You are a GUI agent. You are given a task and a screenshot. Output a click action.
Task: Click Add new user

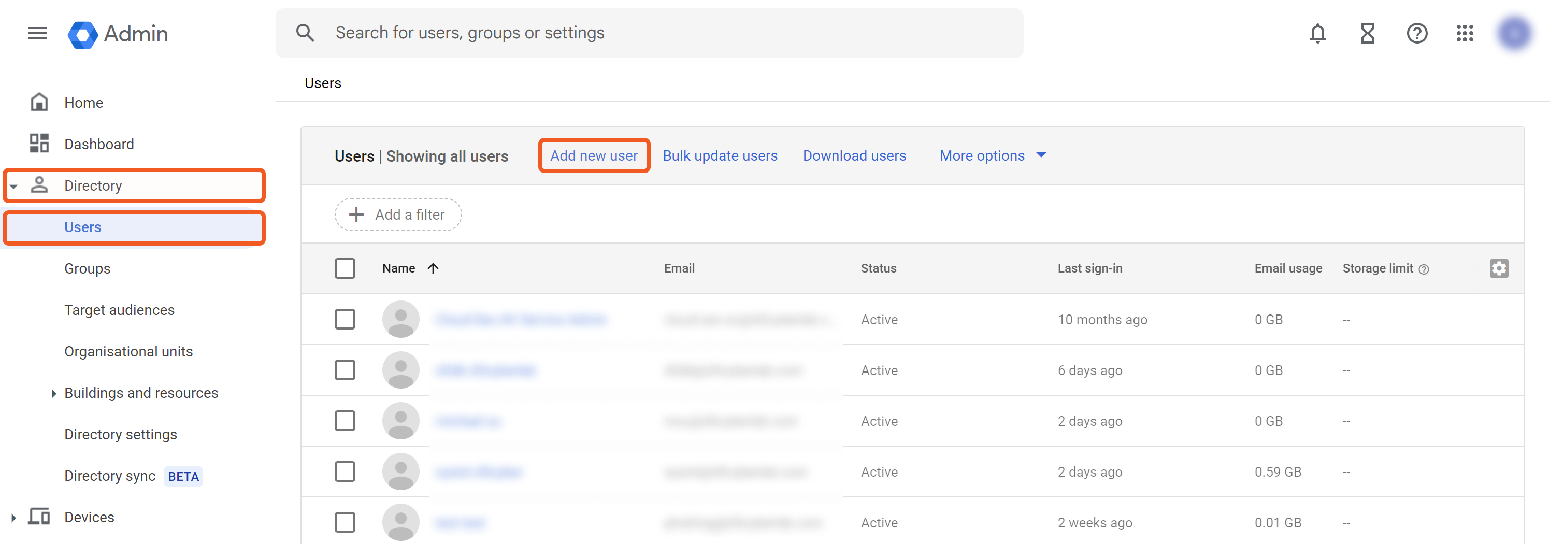click(593, 156)
